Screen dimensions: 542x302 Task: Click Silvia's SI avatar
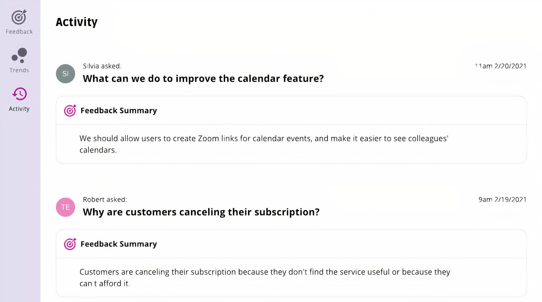65,74
